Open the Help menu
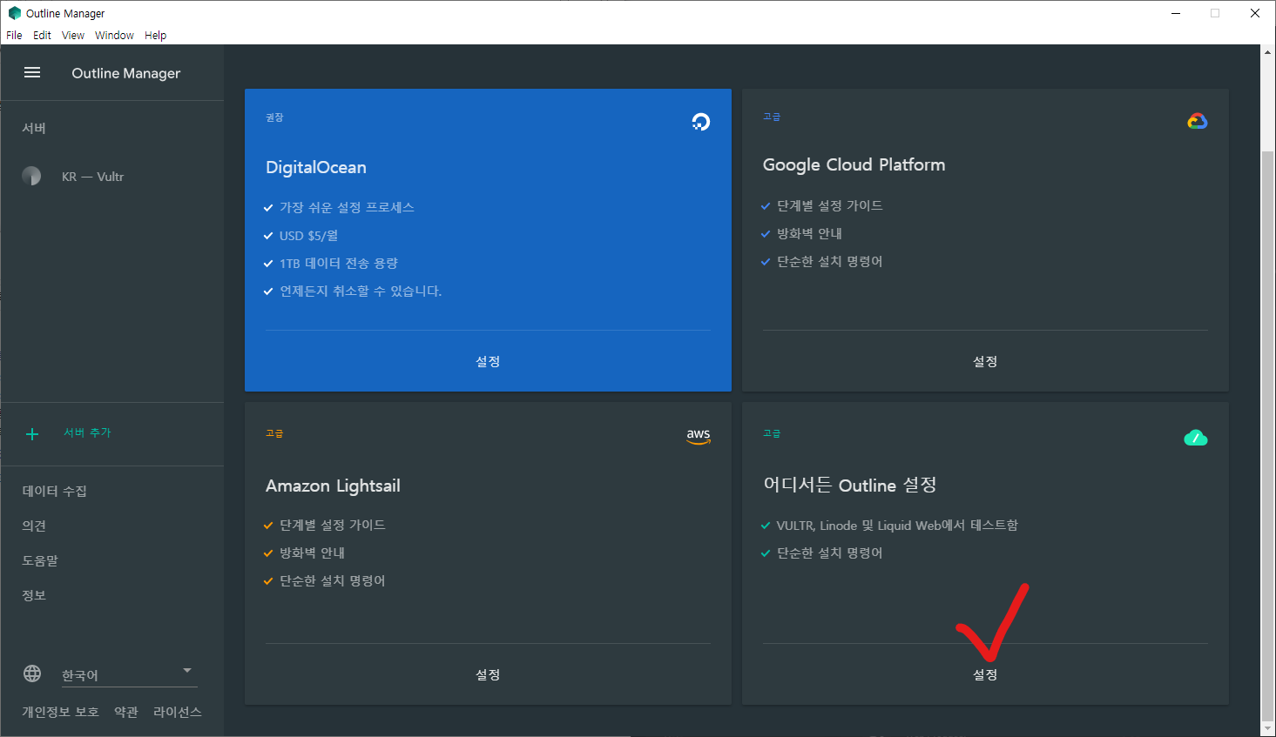Viewport: 1276px width, 737px height. (155, 36)
